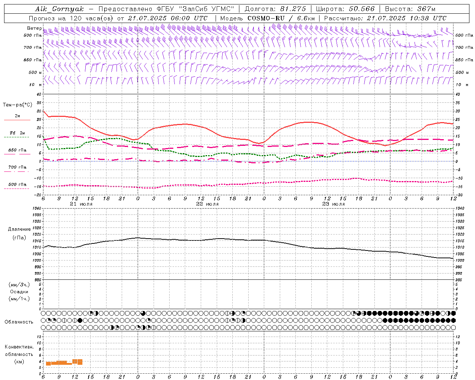Screen dimensions: 475x380
Task: Click the orange convective cloud bars
Action: click(x=64, y=362)
